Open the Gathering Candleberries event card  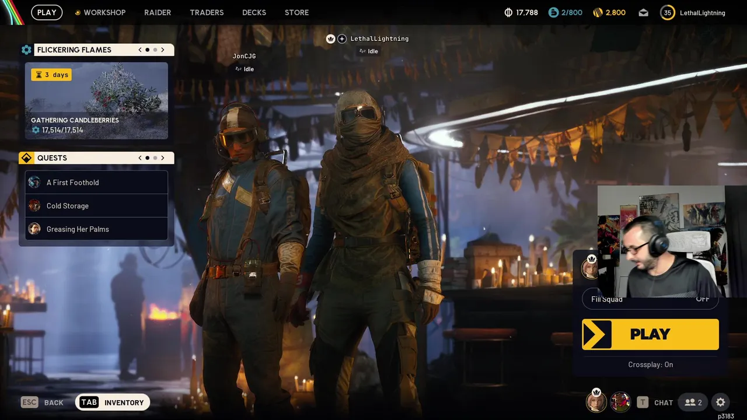click(x=96, y=101)
